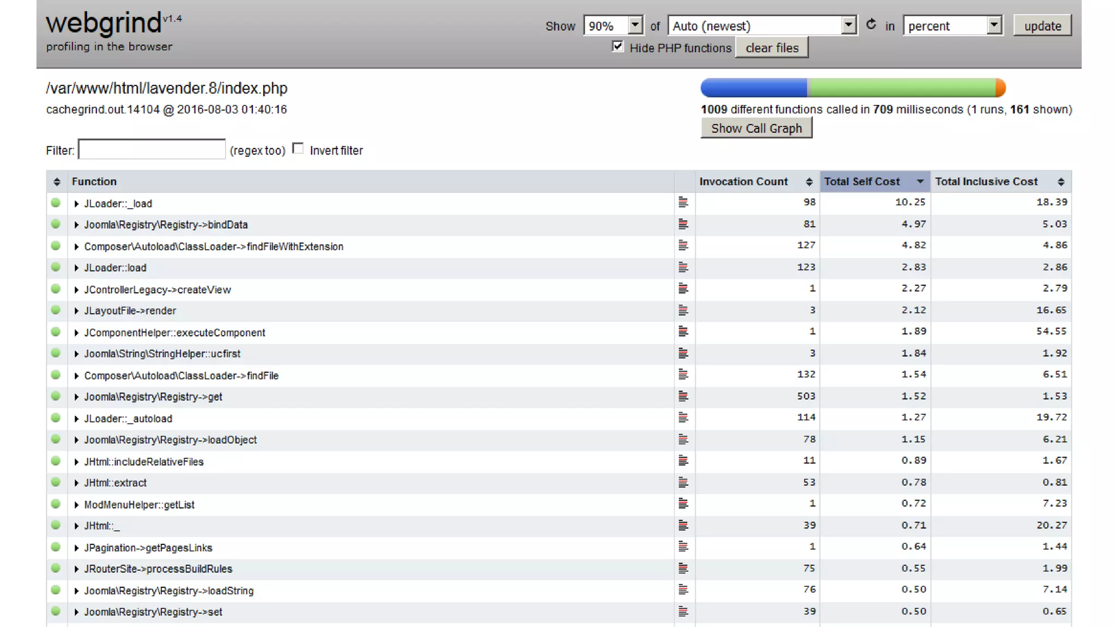Click green dot beside JLoader::load

tap(56, 267)
